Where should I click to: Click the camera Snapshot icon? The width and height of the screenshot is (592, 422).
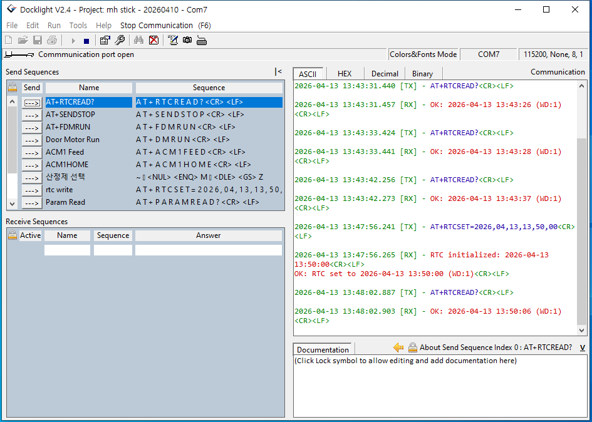tap(187, 41)
